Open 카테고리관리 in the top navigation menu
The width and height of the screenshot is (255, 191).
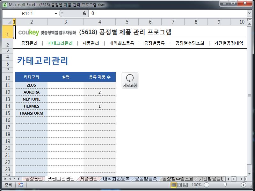pos(60,43)
